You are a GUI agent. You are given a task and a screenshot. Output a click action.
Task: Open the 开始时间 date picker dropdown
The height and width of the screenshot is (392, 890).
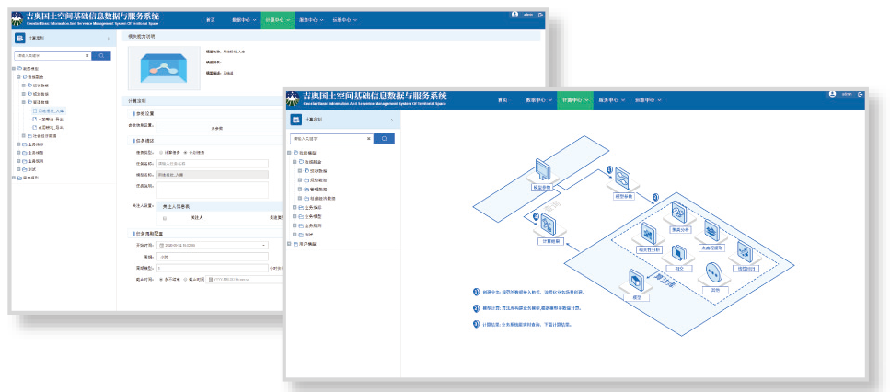[x=265, y=246]
